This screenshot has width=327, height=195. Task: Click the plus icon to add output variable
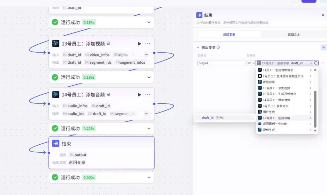tap(323, 47)
